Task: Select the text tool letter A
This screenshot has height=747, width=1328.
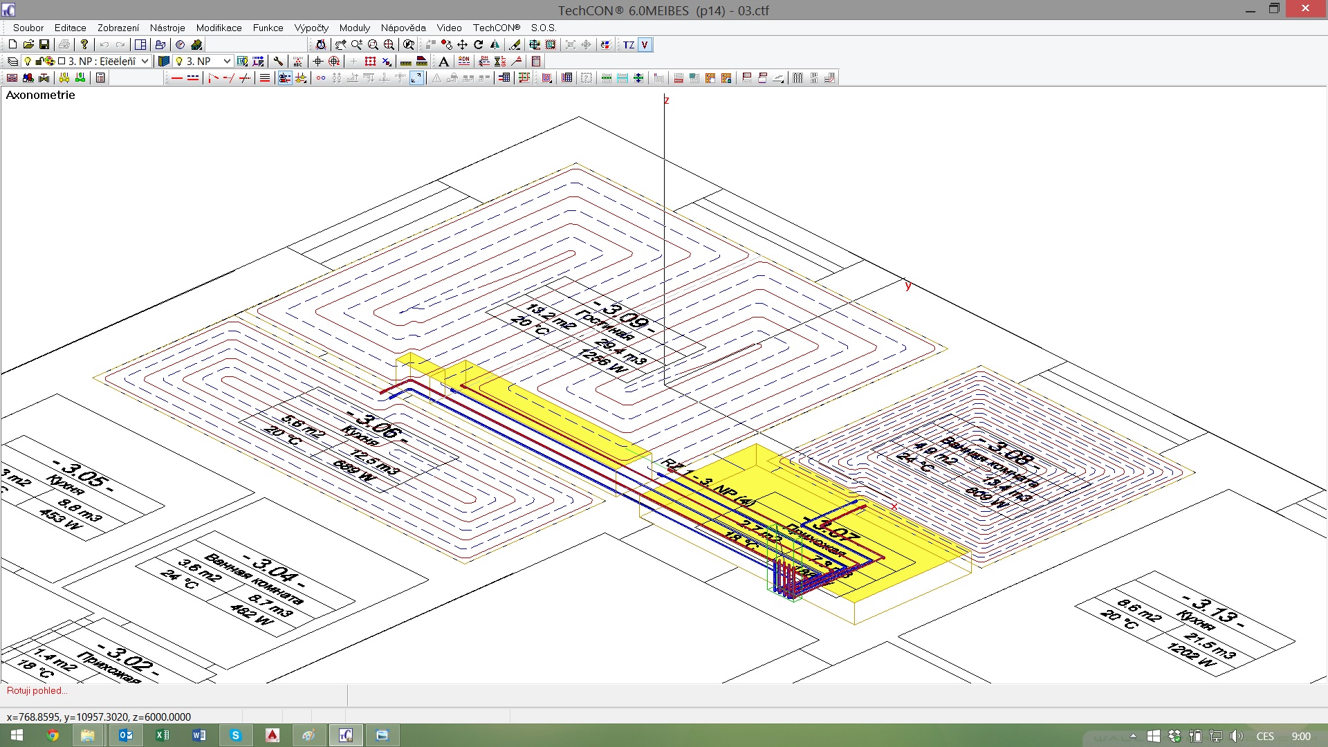Action: 443,62
